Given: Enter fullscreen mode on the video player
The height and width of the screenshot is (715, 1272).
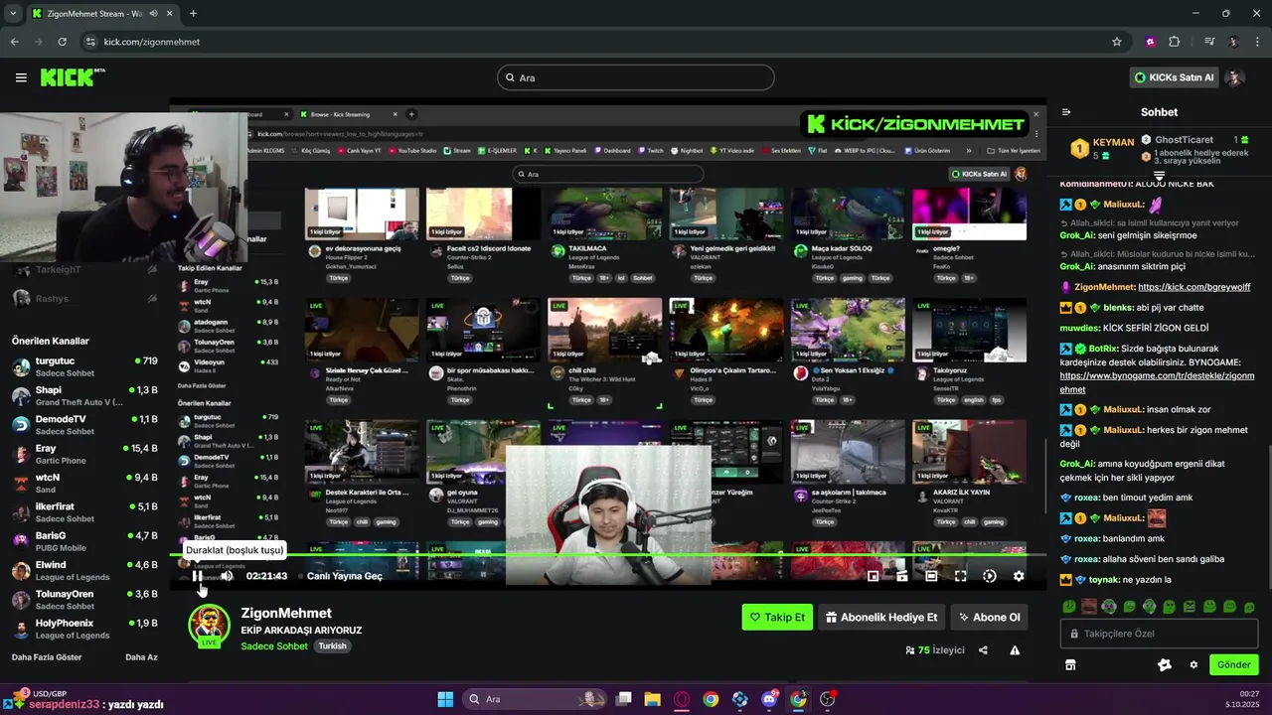Looking at the screenshot, I should (x=960, y=576).
